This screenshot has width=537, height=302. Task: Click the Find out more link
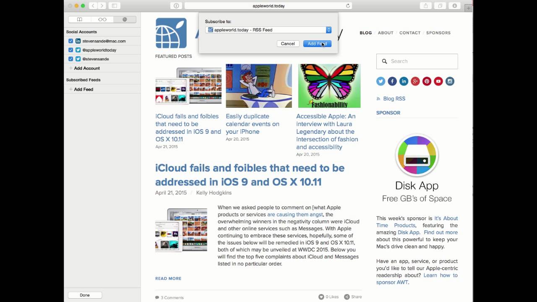pos(441,232)
